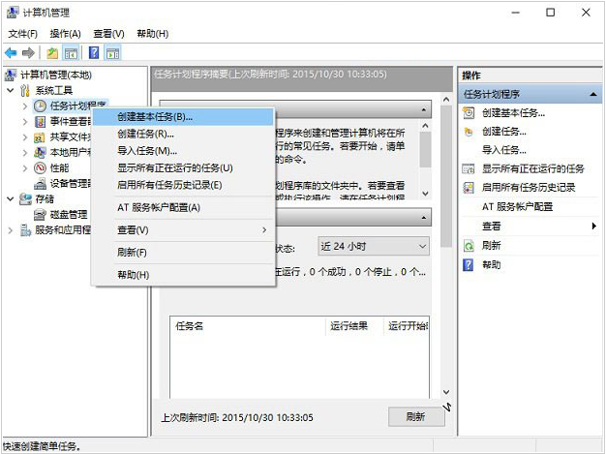606x454 pixels.
Task: Collapse the 任务计划程序 actions section
Action: (592, 95)
